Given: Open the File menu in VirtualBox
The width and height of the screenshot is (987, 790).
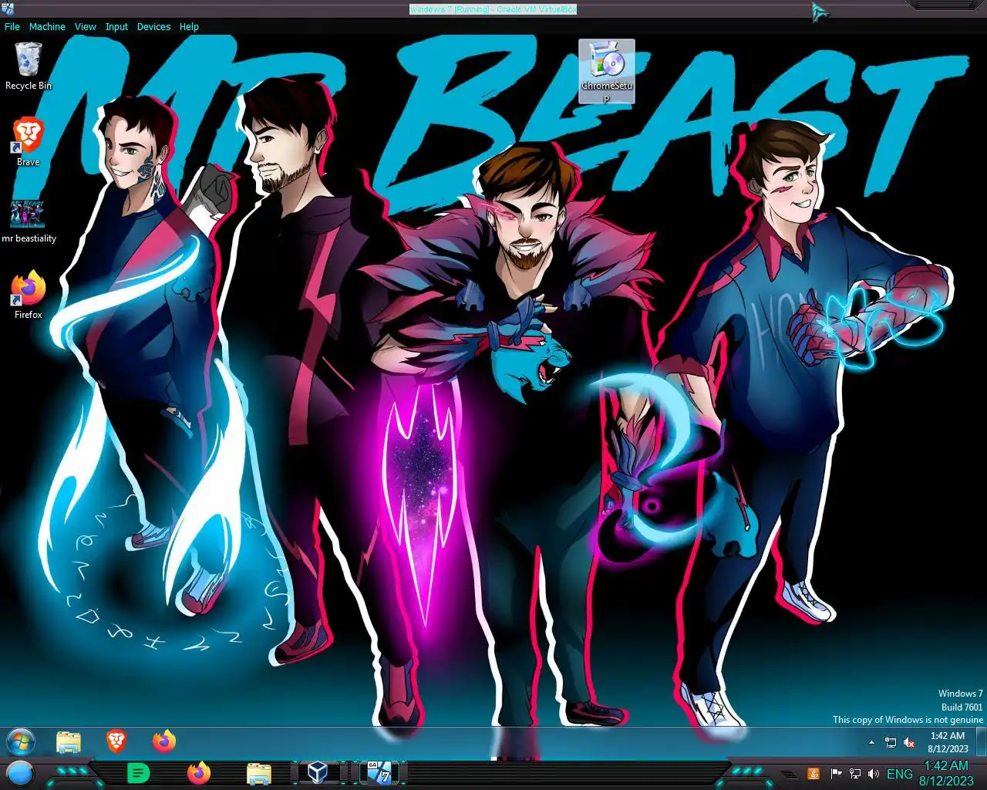Looking at the screenshot, I should pyautogui.click(x=12, y=26).
